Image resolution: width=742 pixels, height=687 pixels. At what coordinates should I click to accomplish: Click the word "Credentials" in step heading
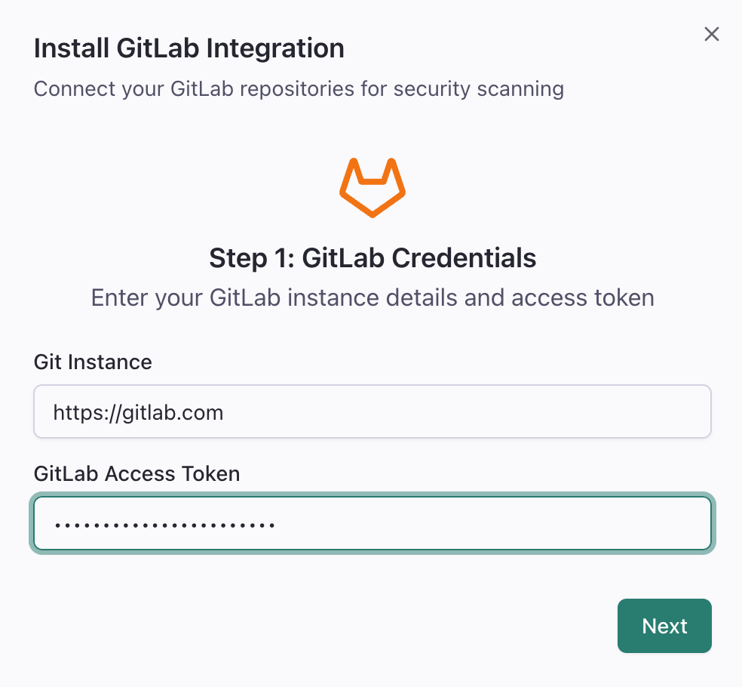[x=464, y=258]
